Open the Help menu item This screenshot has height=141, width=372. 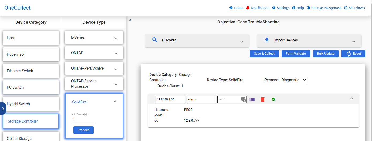[298, 8]
